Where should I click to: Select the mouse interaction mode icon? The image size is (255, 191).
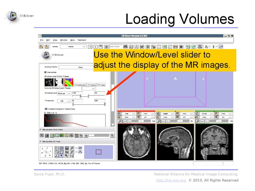click(206, 47)
